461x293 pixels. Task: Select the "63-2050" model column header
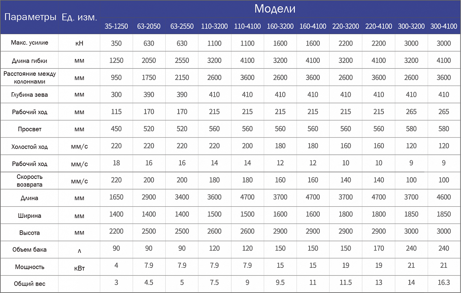(149, 26)
